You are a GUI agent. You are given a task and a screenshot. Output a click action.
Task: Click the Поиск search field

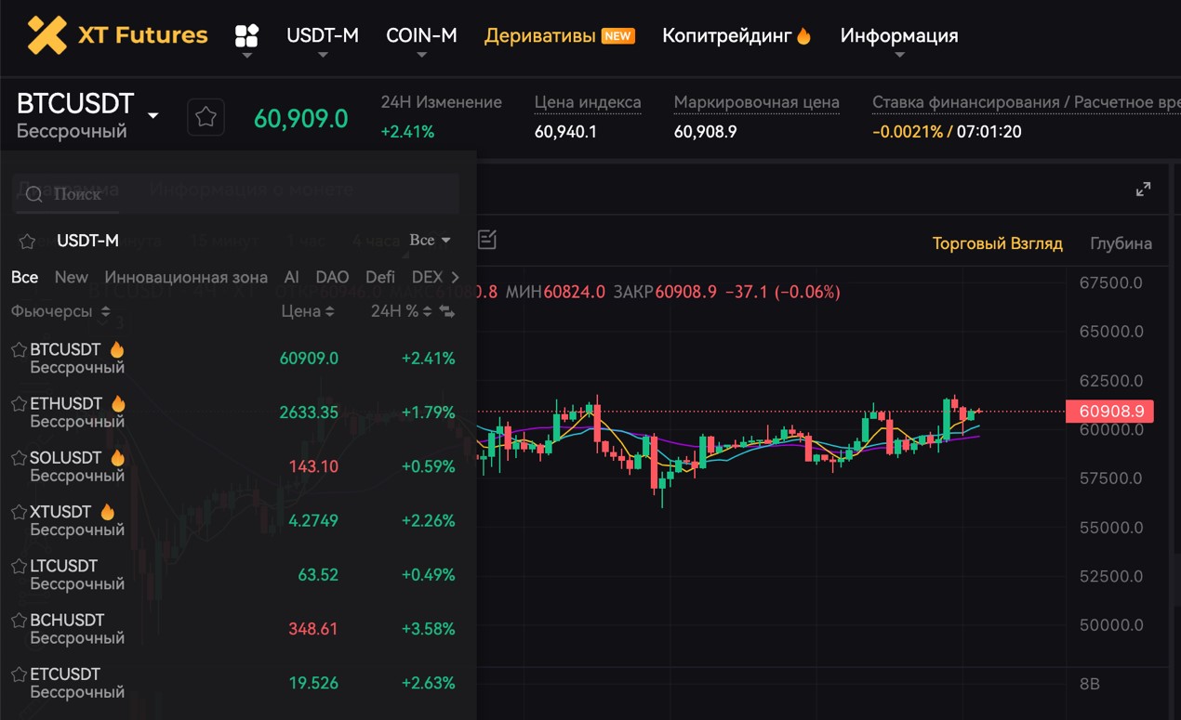coord(237,194)
